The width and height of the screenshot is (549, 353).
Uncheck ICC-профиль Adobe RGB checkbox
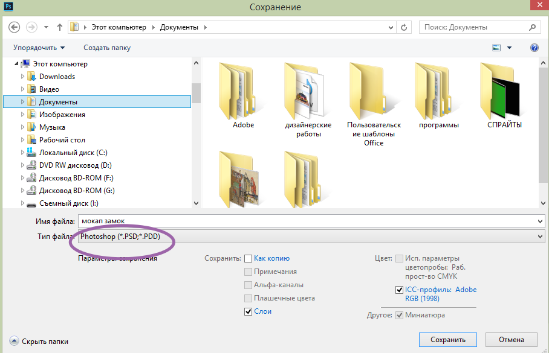coord(399,290)
